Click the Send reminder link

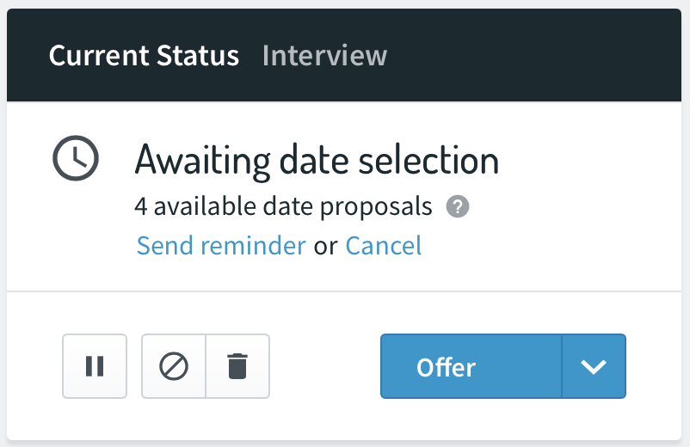tap(221, 245)
